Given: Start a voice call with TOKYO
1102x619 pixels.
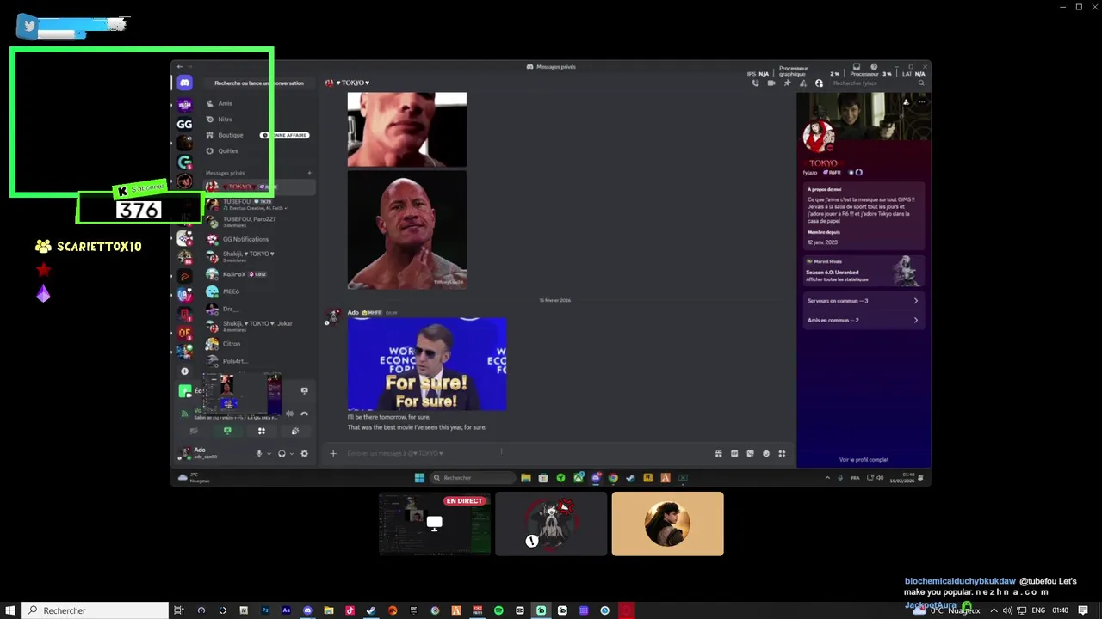Looking at the screenshot, I should tap(755, 83).
